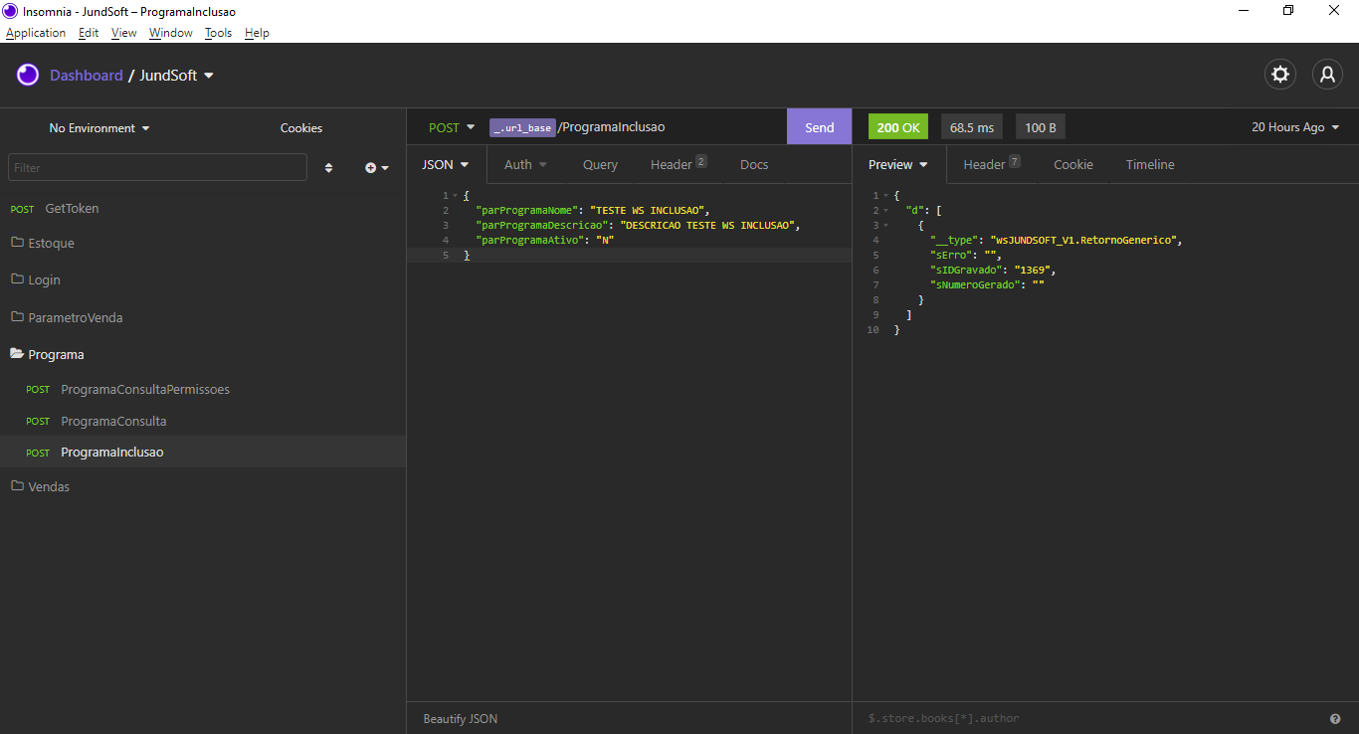Go to the Dashboard link
The image size is (1359, 734).
87,76
